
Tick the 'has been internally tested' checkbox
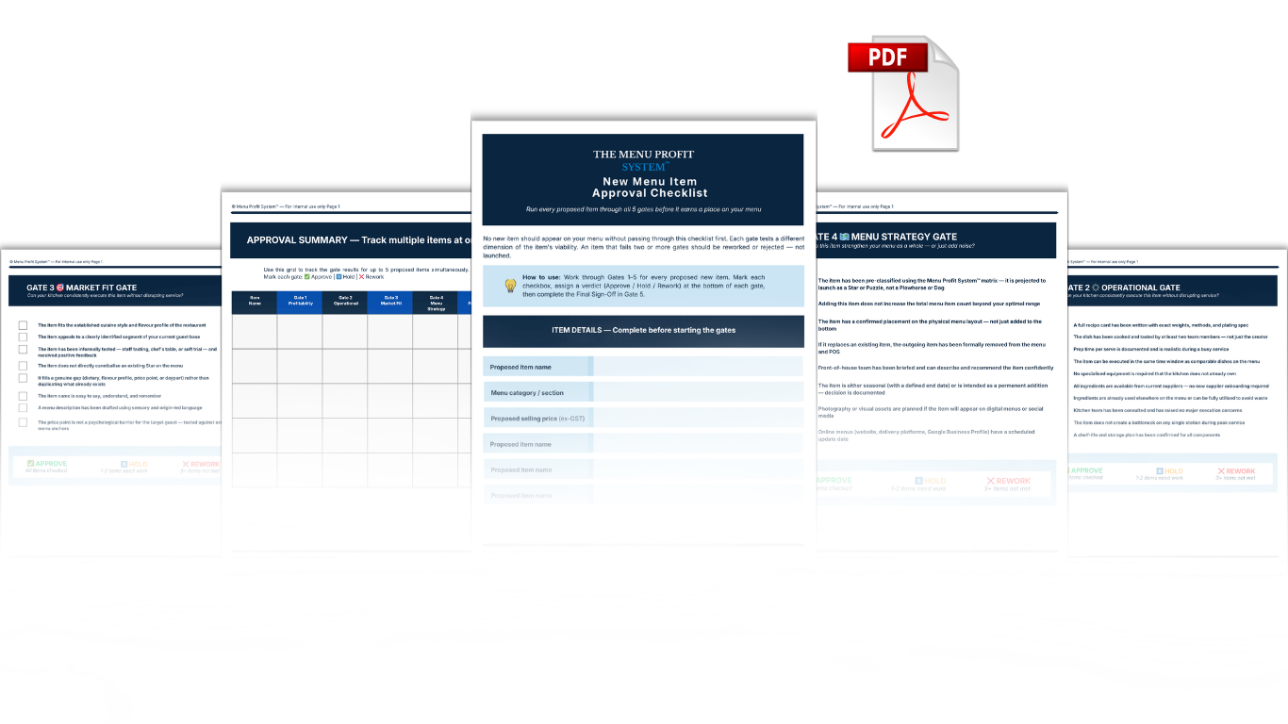pos(23,350)
